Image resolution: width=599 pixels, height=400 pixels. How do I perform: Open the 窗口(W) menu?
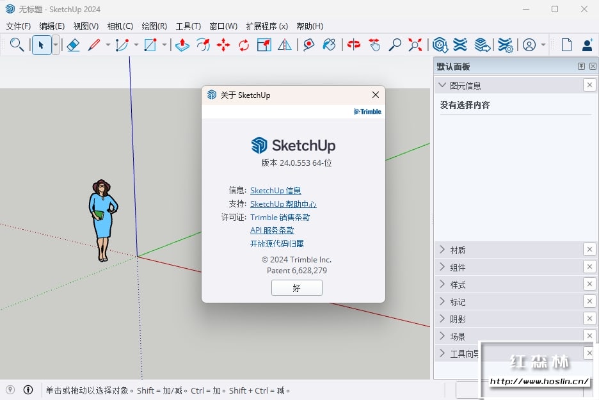tap(223, 26)
